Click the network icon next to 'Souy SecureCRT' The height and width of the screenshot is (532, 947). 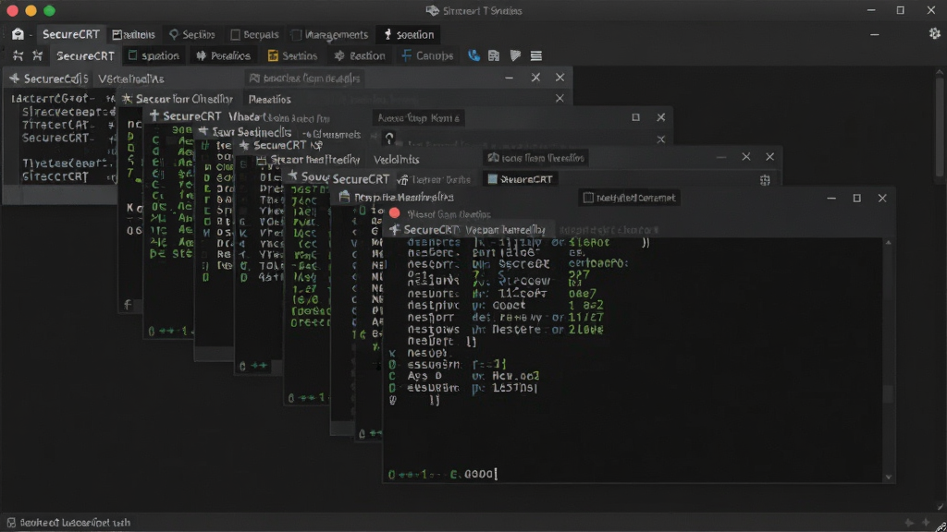(403, 179)
